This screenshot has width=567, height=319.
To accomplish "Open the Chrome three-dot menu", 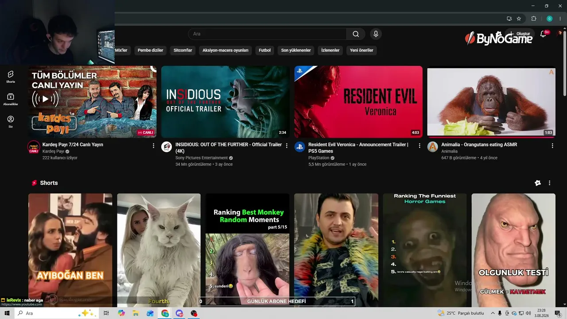I will [560, 19].
